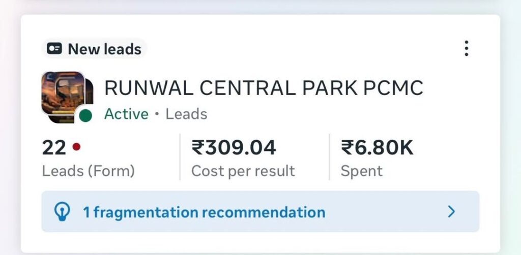Click the ₹6.80K spent amount
521x255 pixels.
click(x=377, y=148)
